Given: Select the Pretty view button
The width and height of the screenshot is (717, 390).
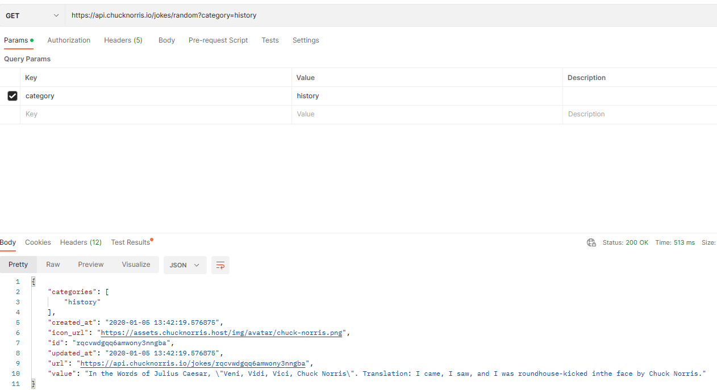Looking at the screenshot, I should click(18, 265).
